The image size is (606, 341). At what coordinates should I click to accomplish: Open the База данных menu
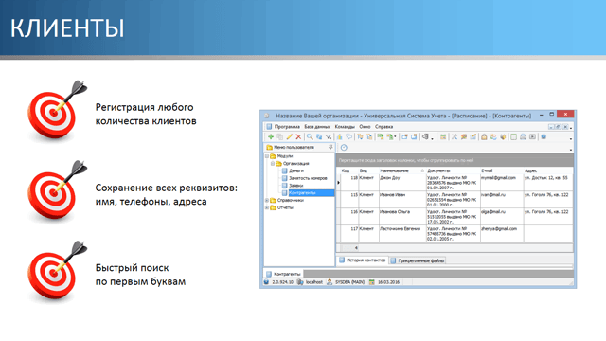(317, 127)
